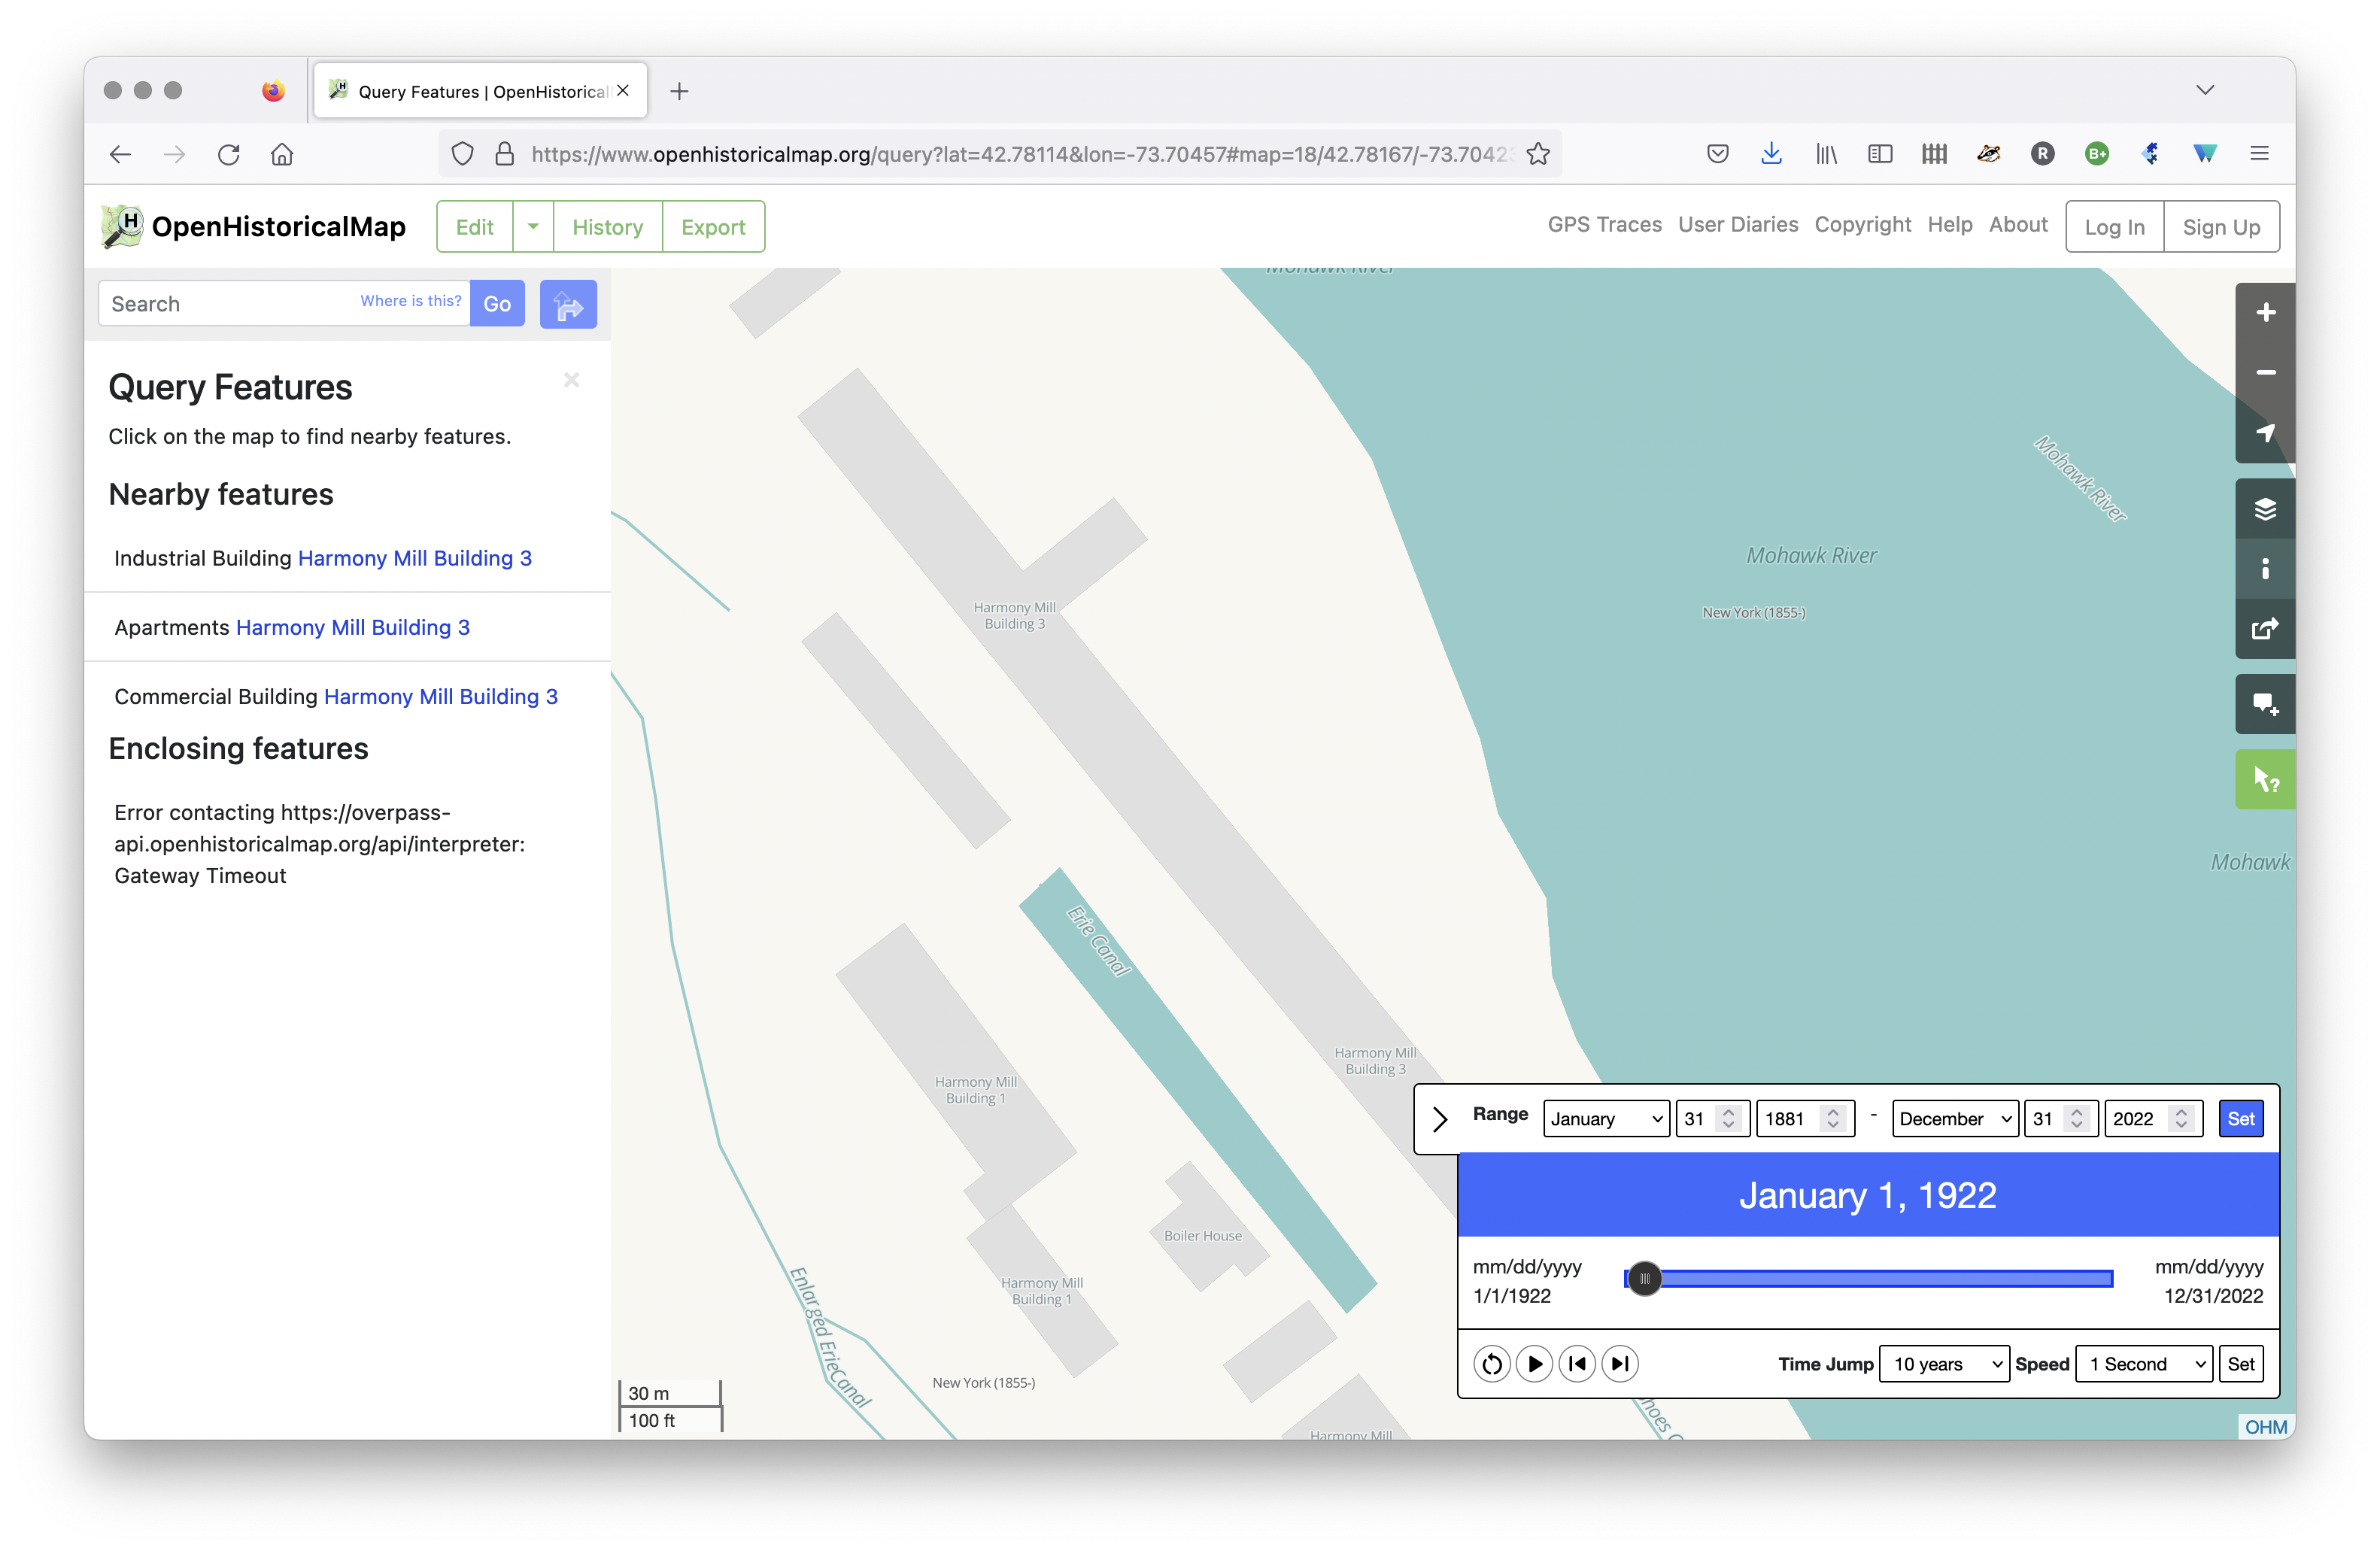Reload the browser page

pyautogui.click(x=229, y=154)
